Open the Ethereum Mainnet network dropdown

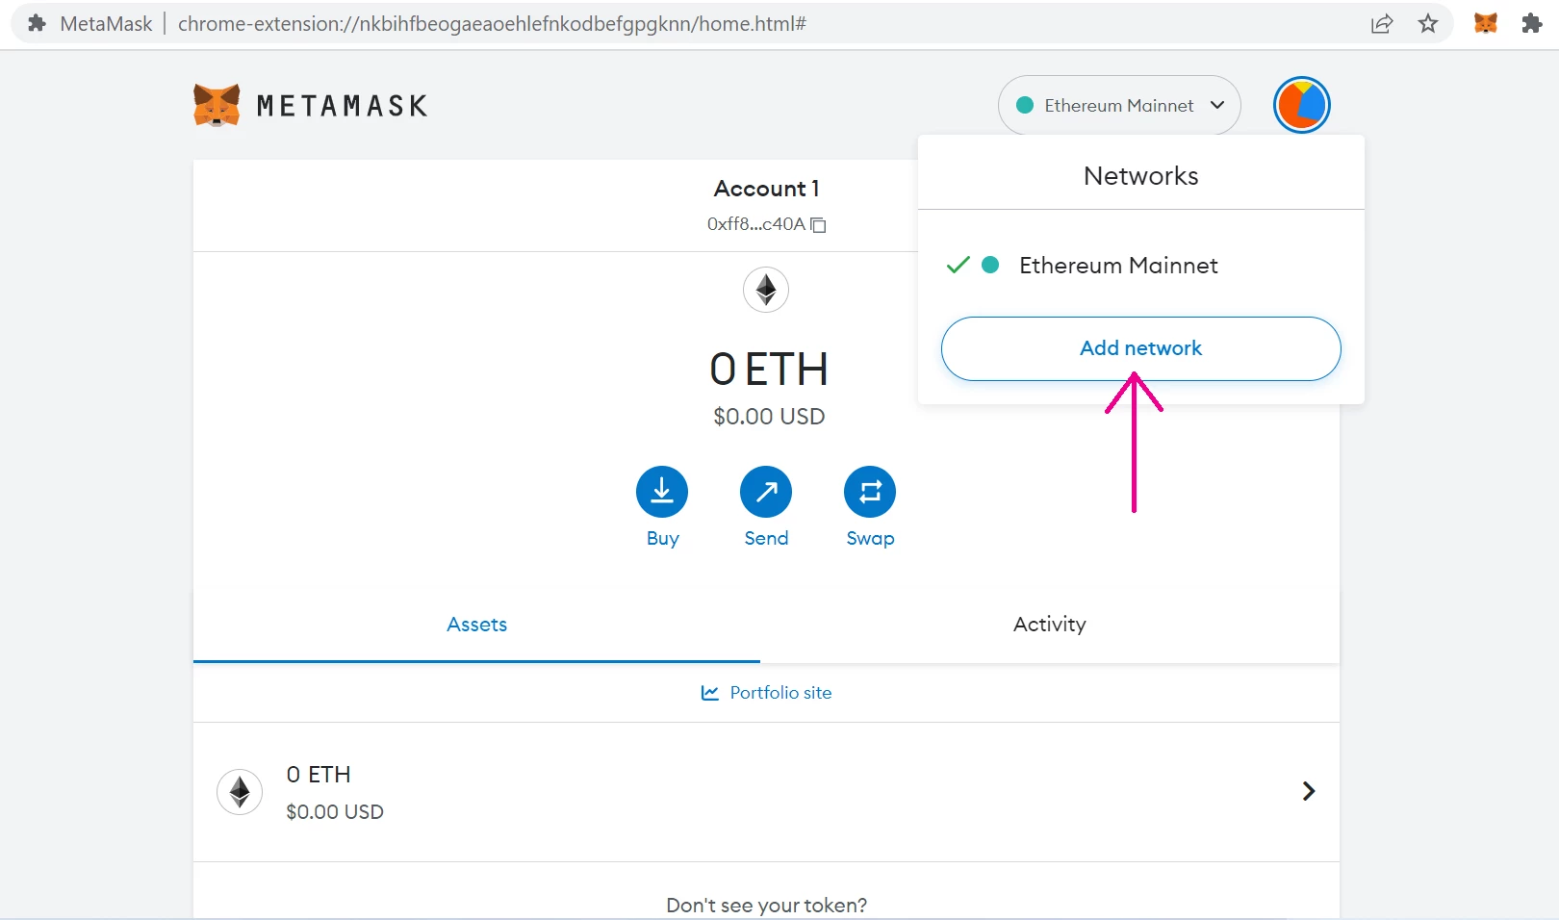coord(1119,105)
